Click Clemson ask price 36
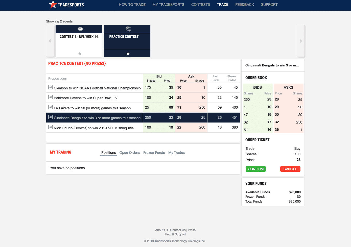Image resolution: width=351 pixels, height=247 pixels. click(179, 87)
